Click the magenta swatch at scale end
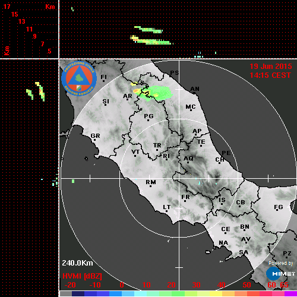 [x=290, y=293]
